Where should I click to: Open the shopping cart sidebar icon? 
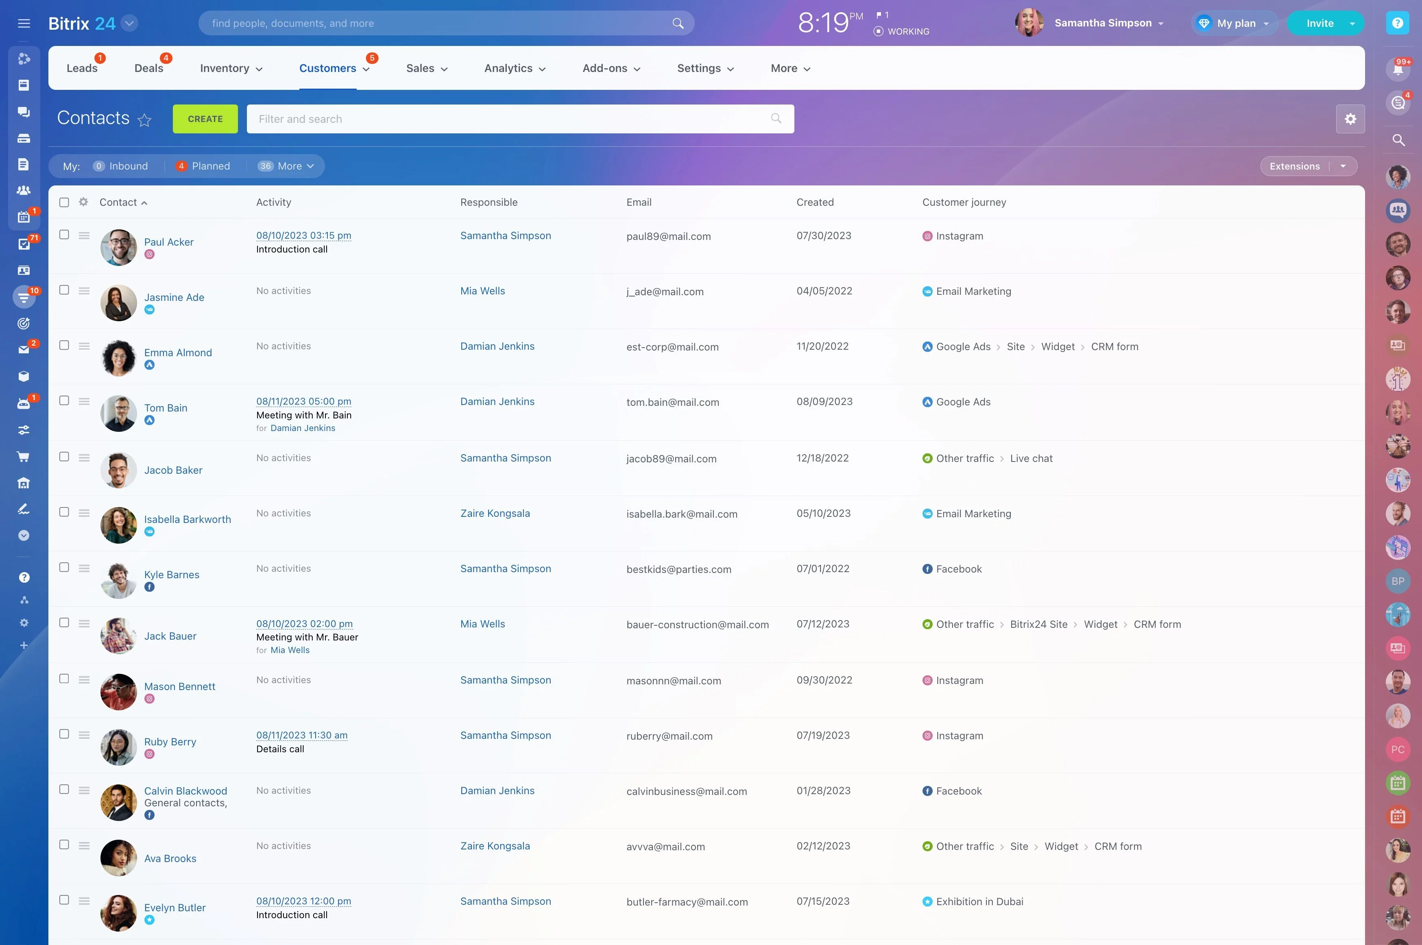[24, 456]
